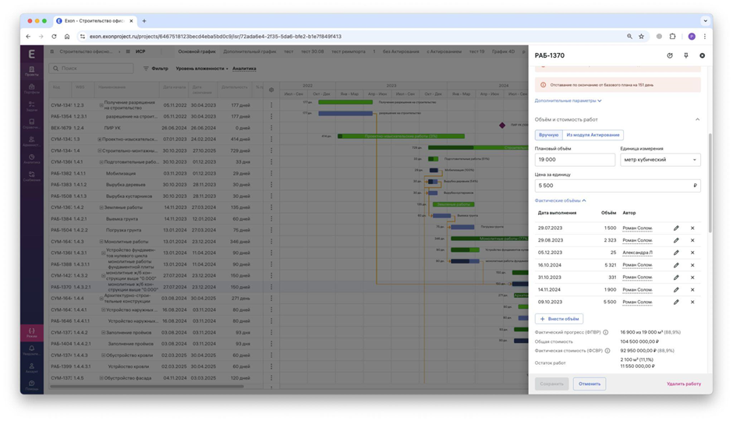This screenshot has height=421, width=733.
Task: Expand Дополнительные параметры
Action: (x=568, y=101)
